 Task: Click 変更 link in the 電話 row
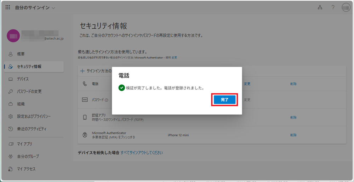[247, 84]
